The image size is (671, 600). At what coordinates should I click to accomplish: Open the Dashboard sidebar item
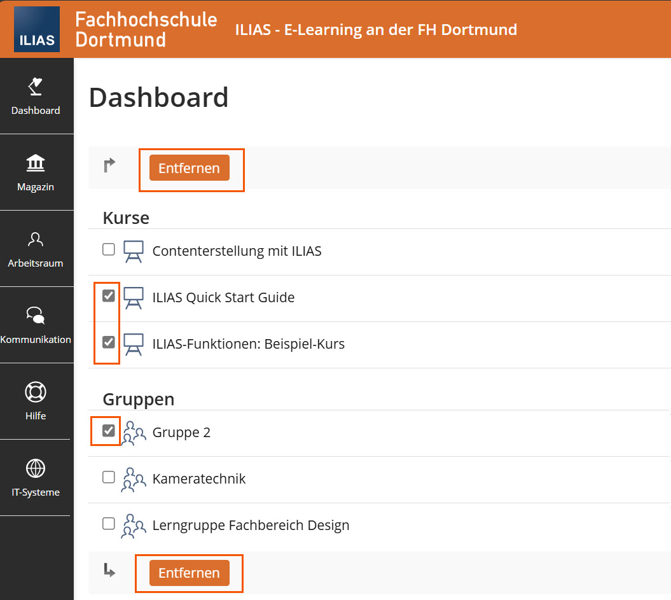coord(36,96)
